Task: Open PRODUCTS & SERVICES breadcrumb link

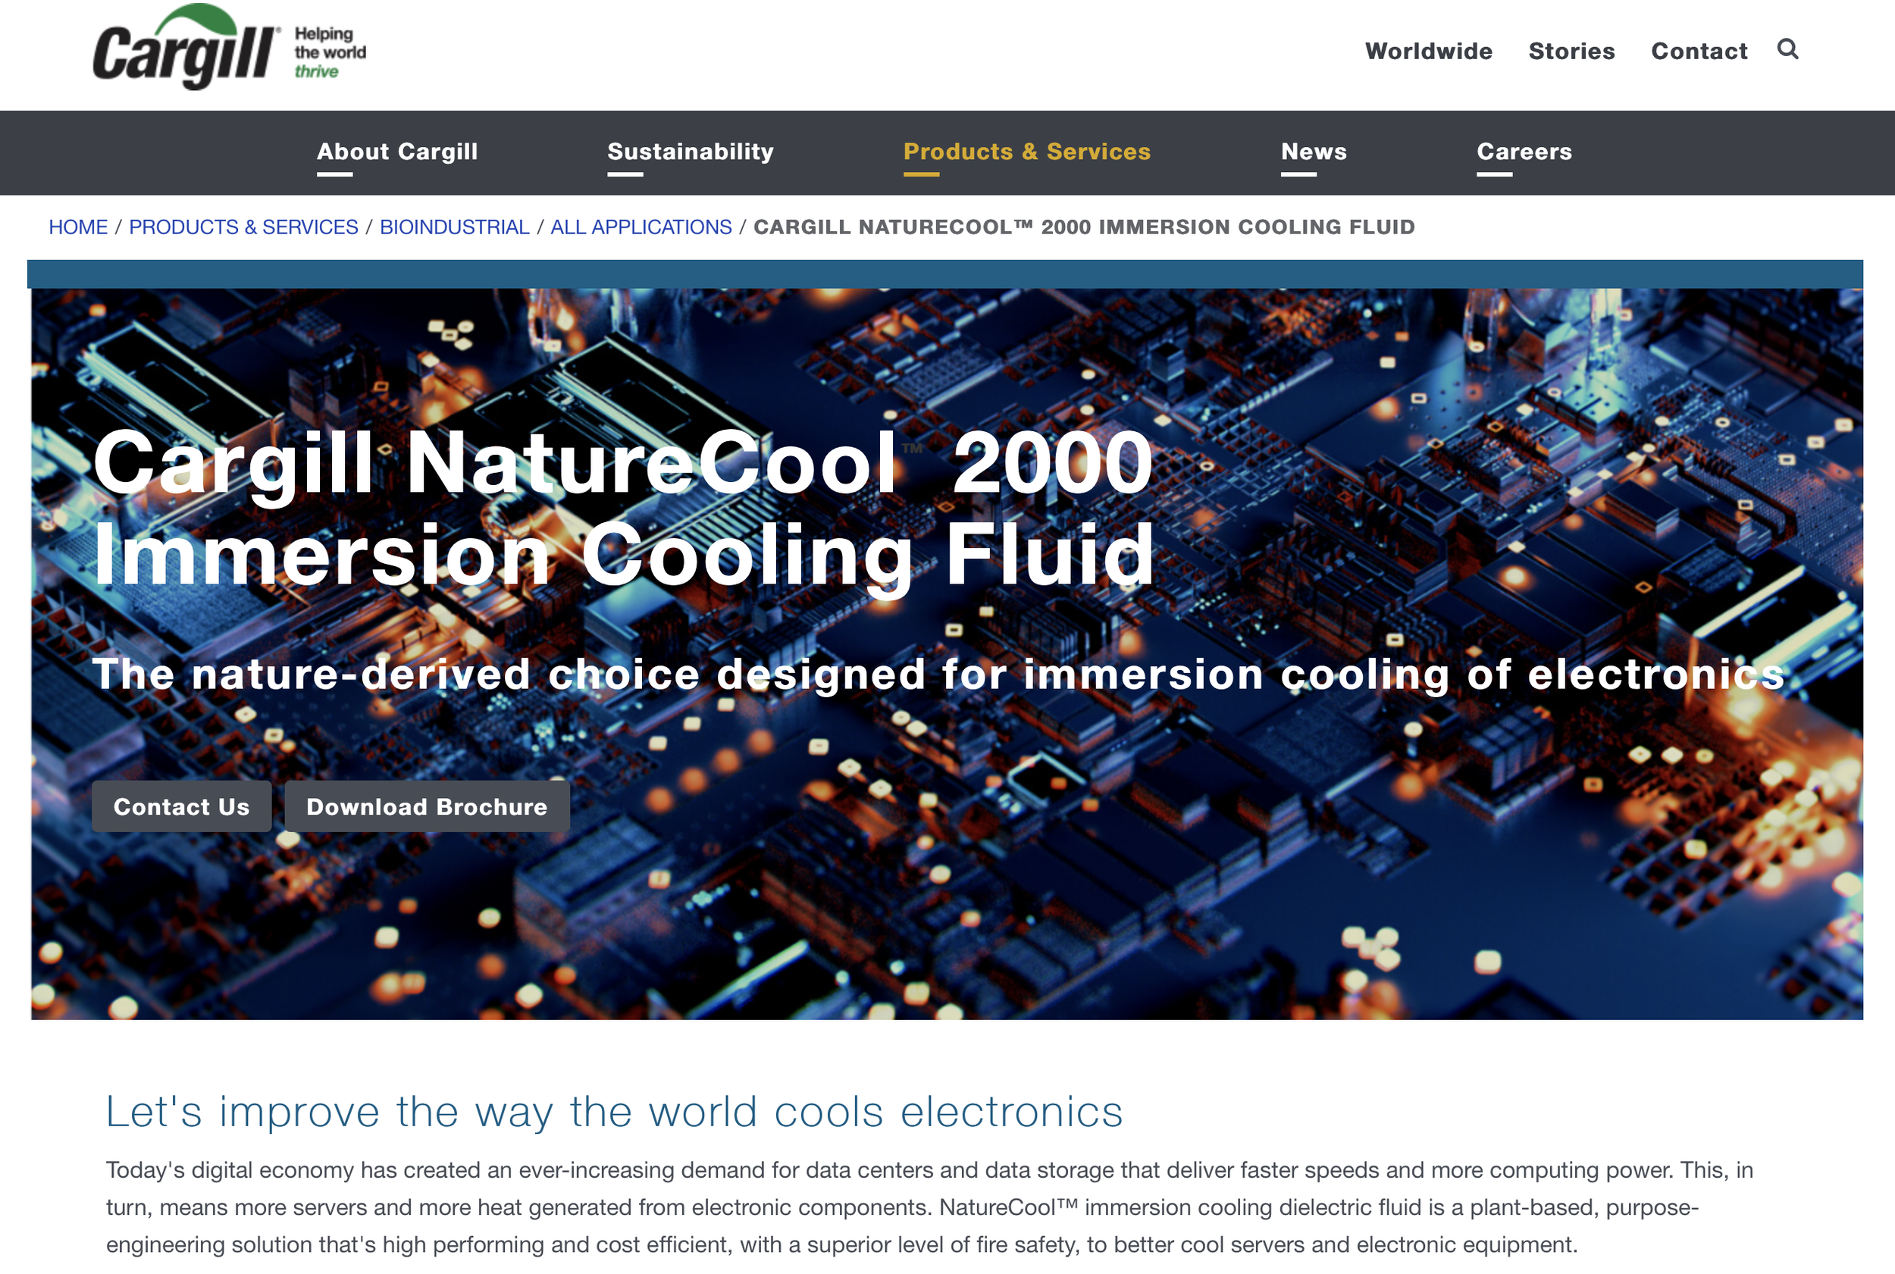Action: pyautogui.click(x=243, y=227)
